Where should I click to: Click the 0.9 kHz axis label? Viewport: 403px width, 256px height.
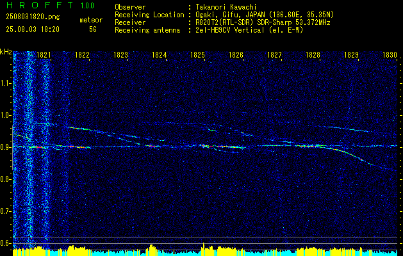point(6,147)
